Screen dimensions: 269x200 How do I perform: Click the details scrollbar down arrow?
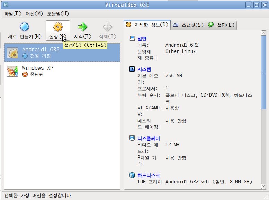pyautogui.click(x=263, y=186)
